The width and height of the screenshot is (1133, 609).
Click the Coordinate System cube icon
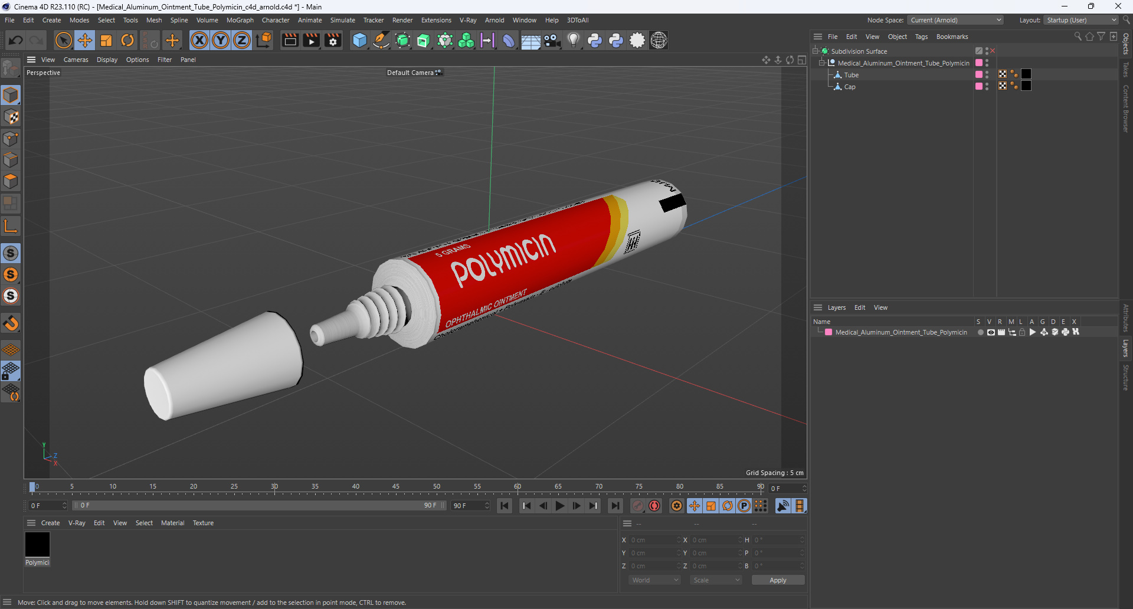264,40
